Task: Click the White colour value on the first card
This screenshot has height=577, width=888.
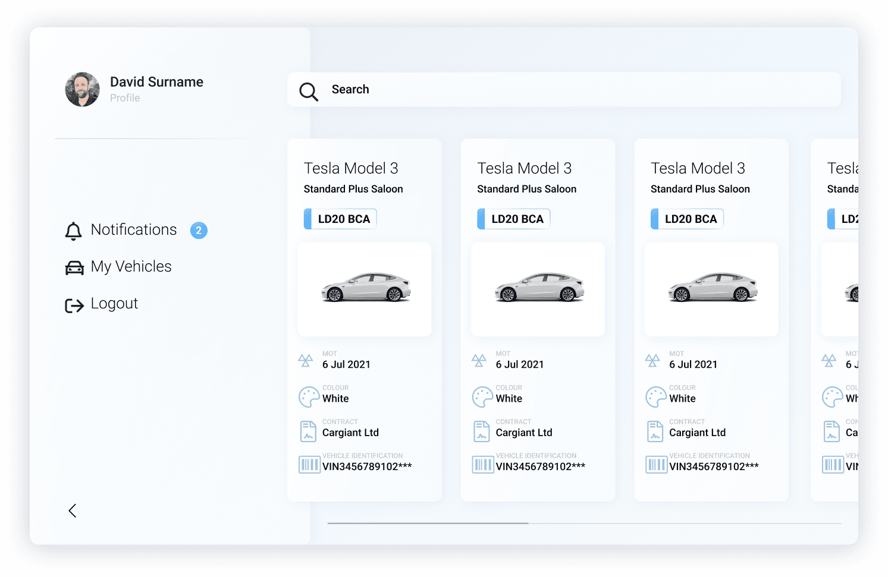Action: coord(335,399)
